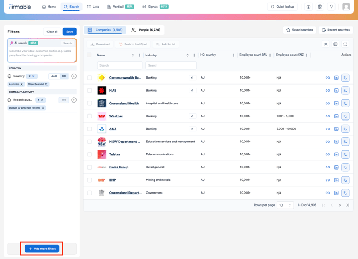
Task: Expand the +1 industries for NAB
Action: pos(192,91)
